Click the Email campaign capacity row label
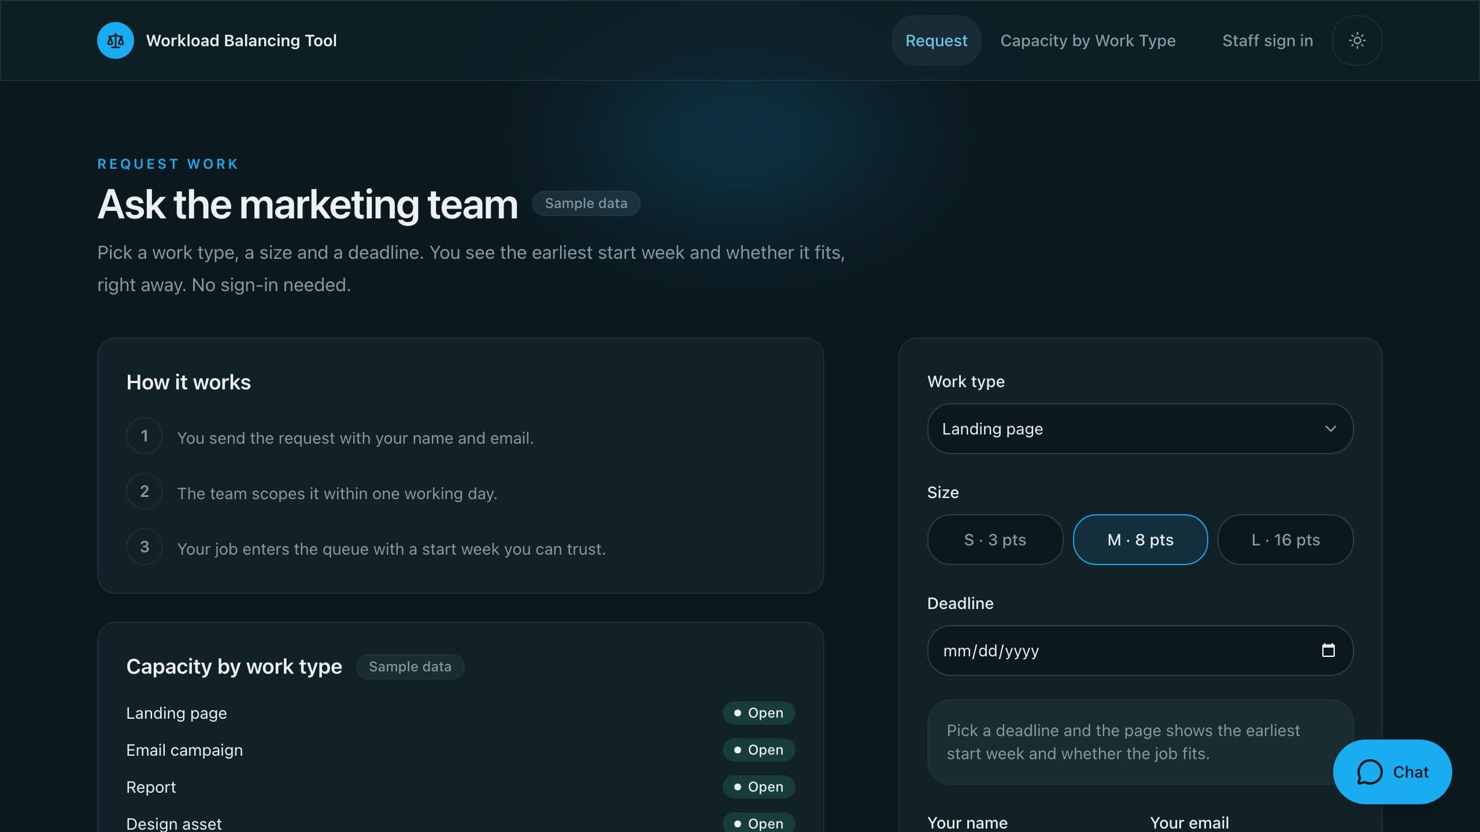The width and height of the screenshot is (1480, 832). point(184,750)
